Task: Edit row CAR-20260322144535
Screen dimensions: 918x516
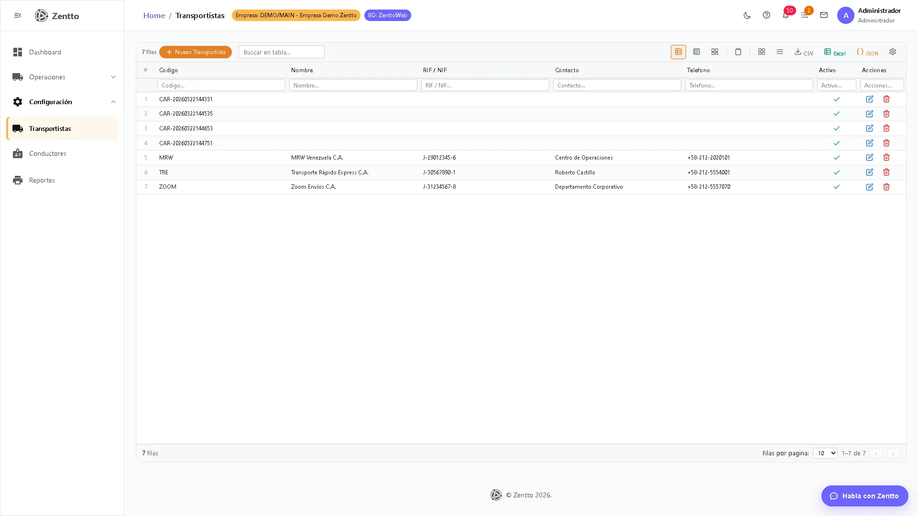Action: pyautogui.click(x=870, y=114)
